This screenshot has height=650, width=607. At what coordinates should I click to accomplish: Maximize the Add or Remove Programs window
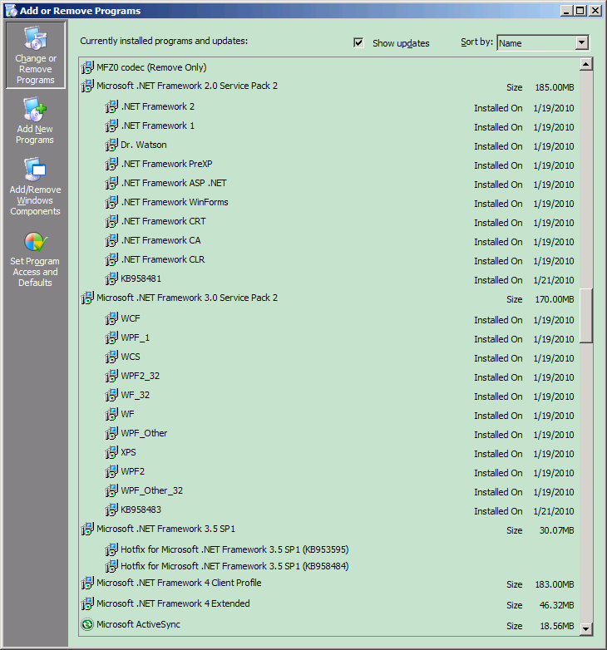click(580, 11)
